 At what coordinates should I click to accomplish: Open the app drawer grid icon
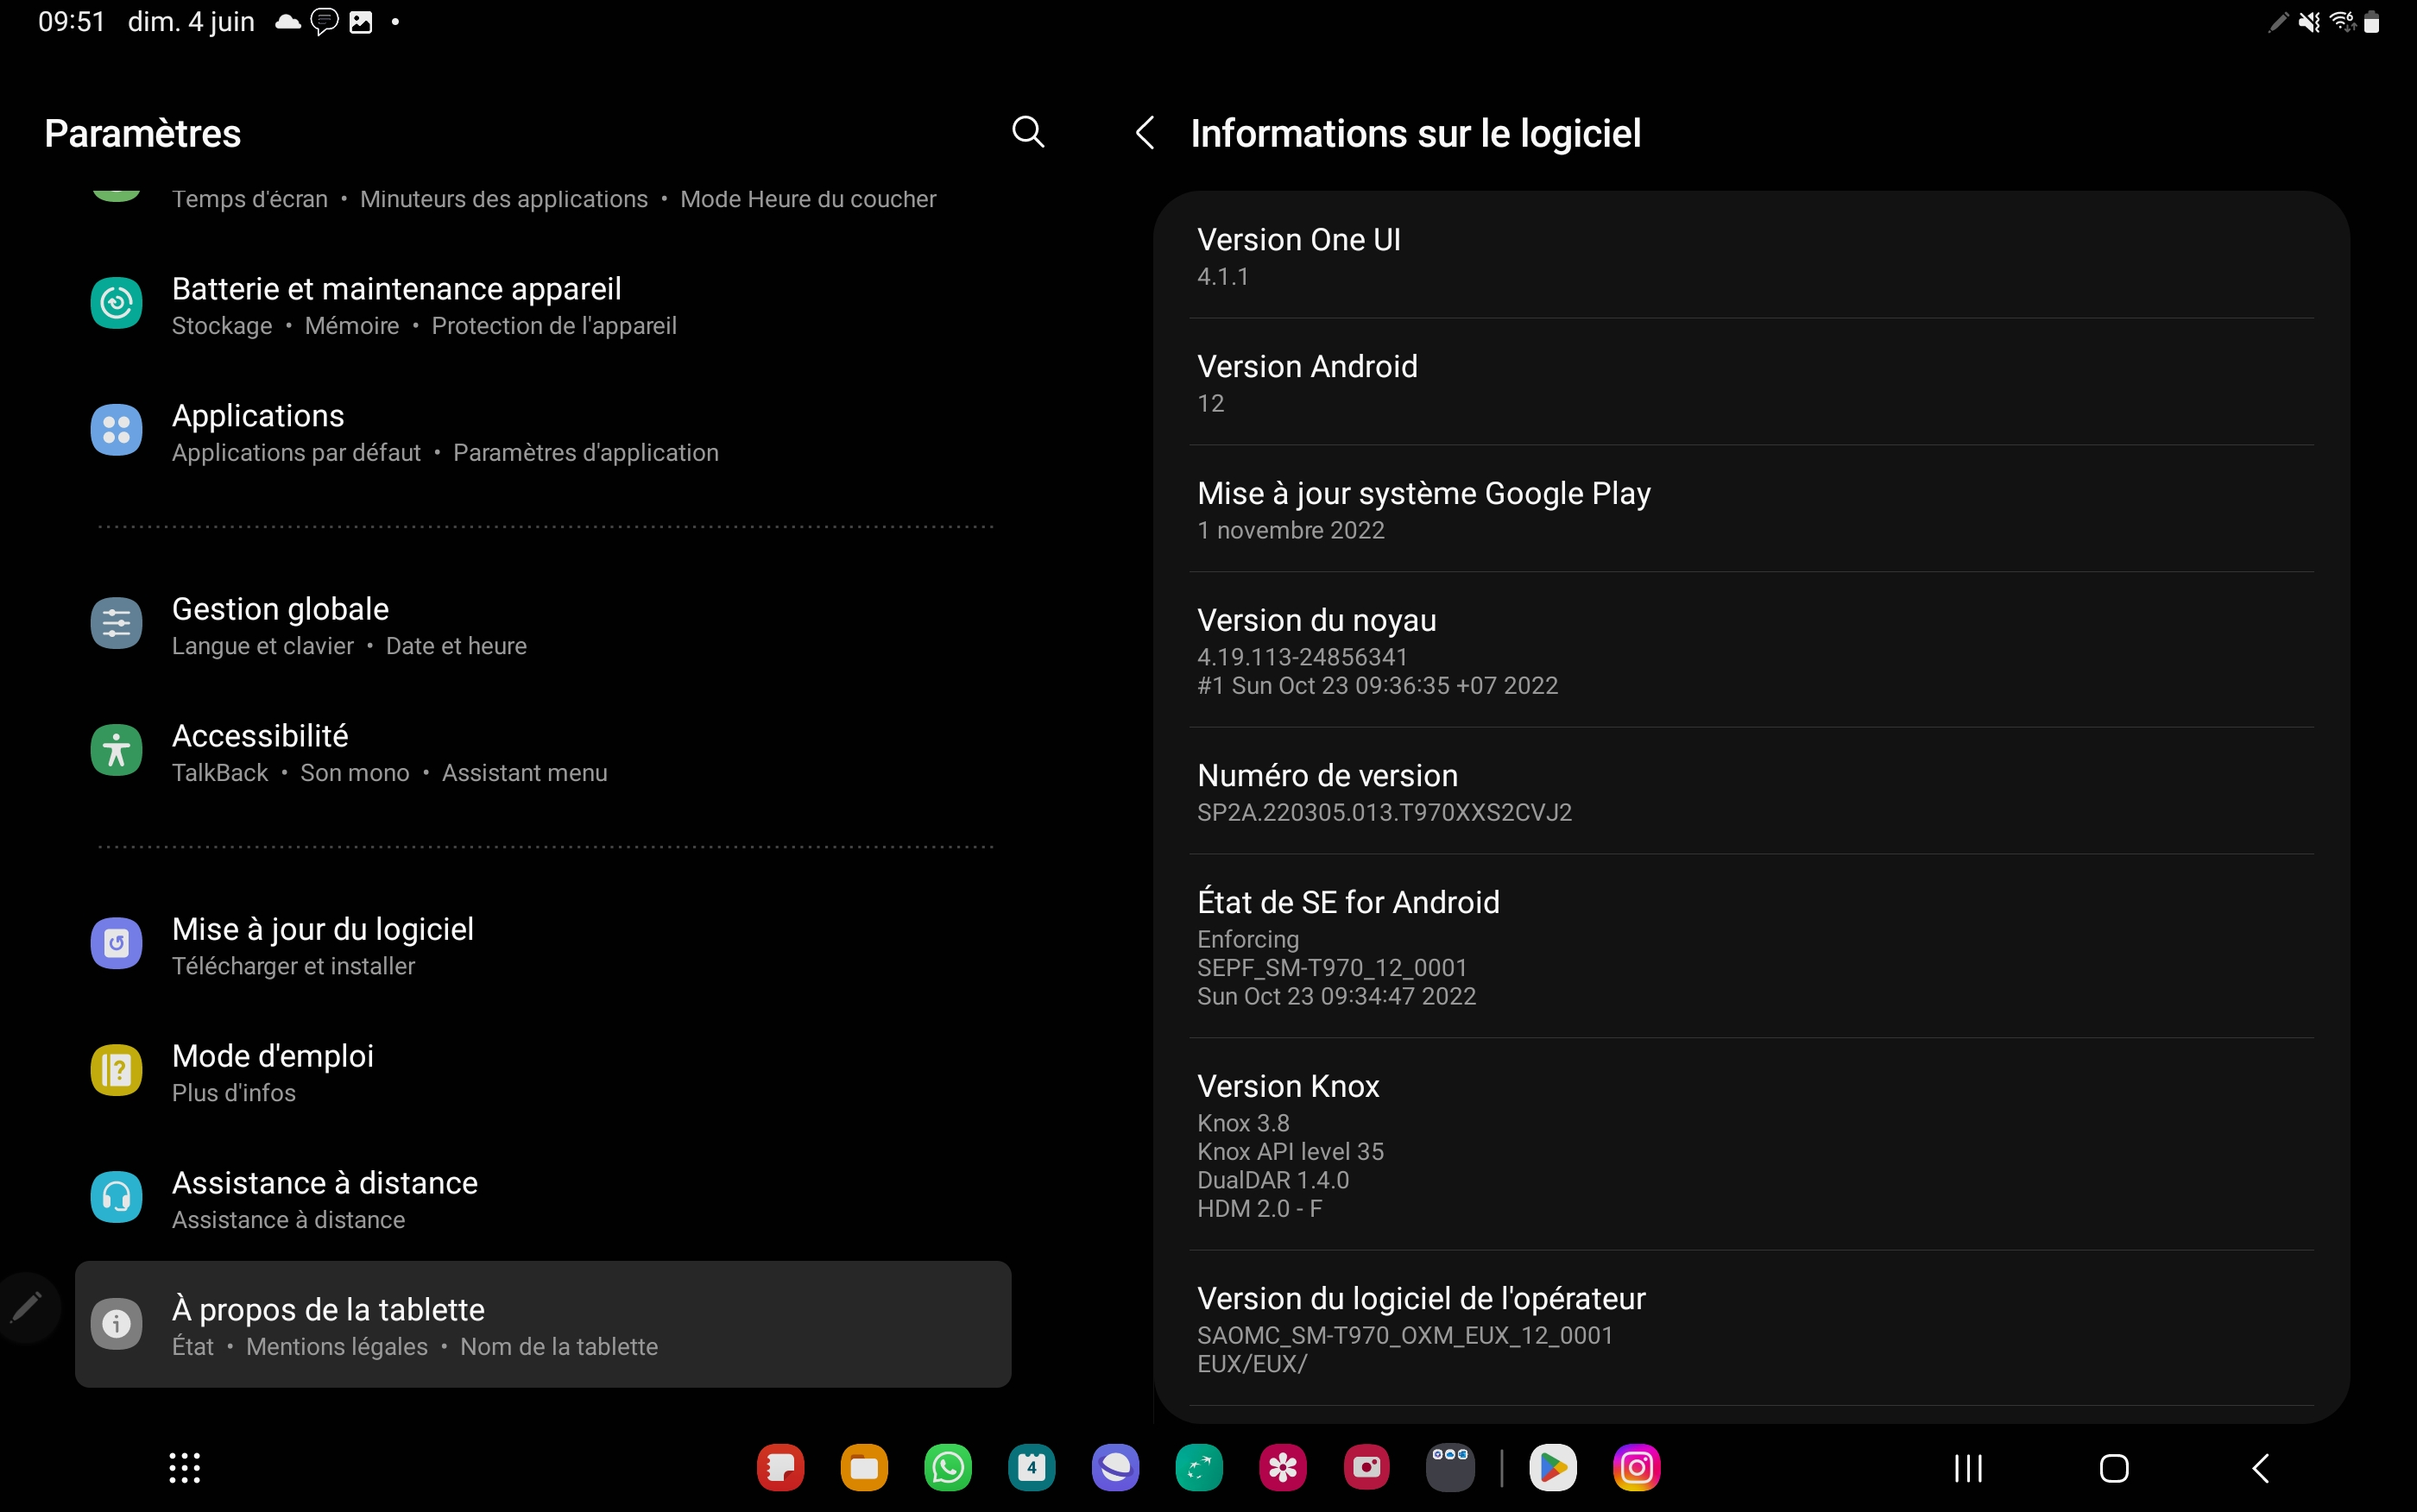[184, 1468]
